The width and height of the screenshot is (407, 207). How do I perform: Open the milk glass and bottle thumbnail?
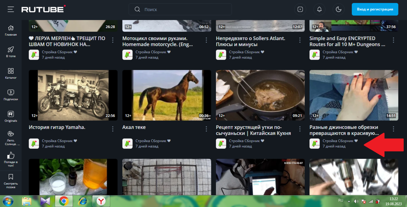(x=73, y=177)
